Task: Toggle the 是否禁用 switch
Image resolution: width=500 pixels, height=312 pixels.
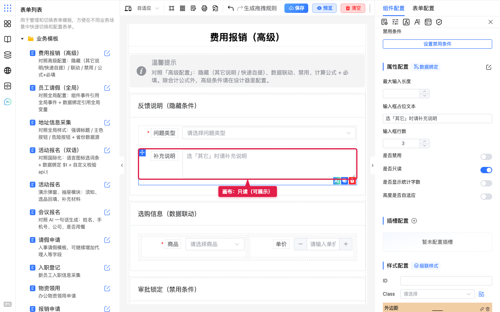Action: point(486,157)
